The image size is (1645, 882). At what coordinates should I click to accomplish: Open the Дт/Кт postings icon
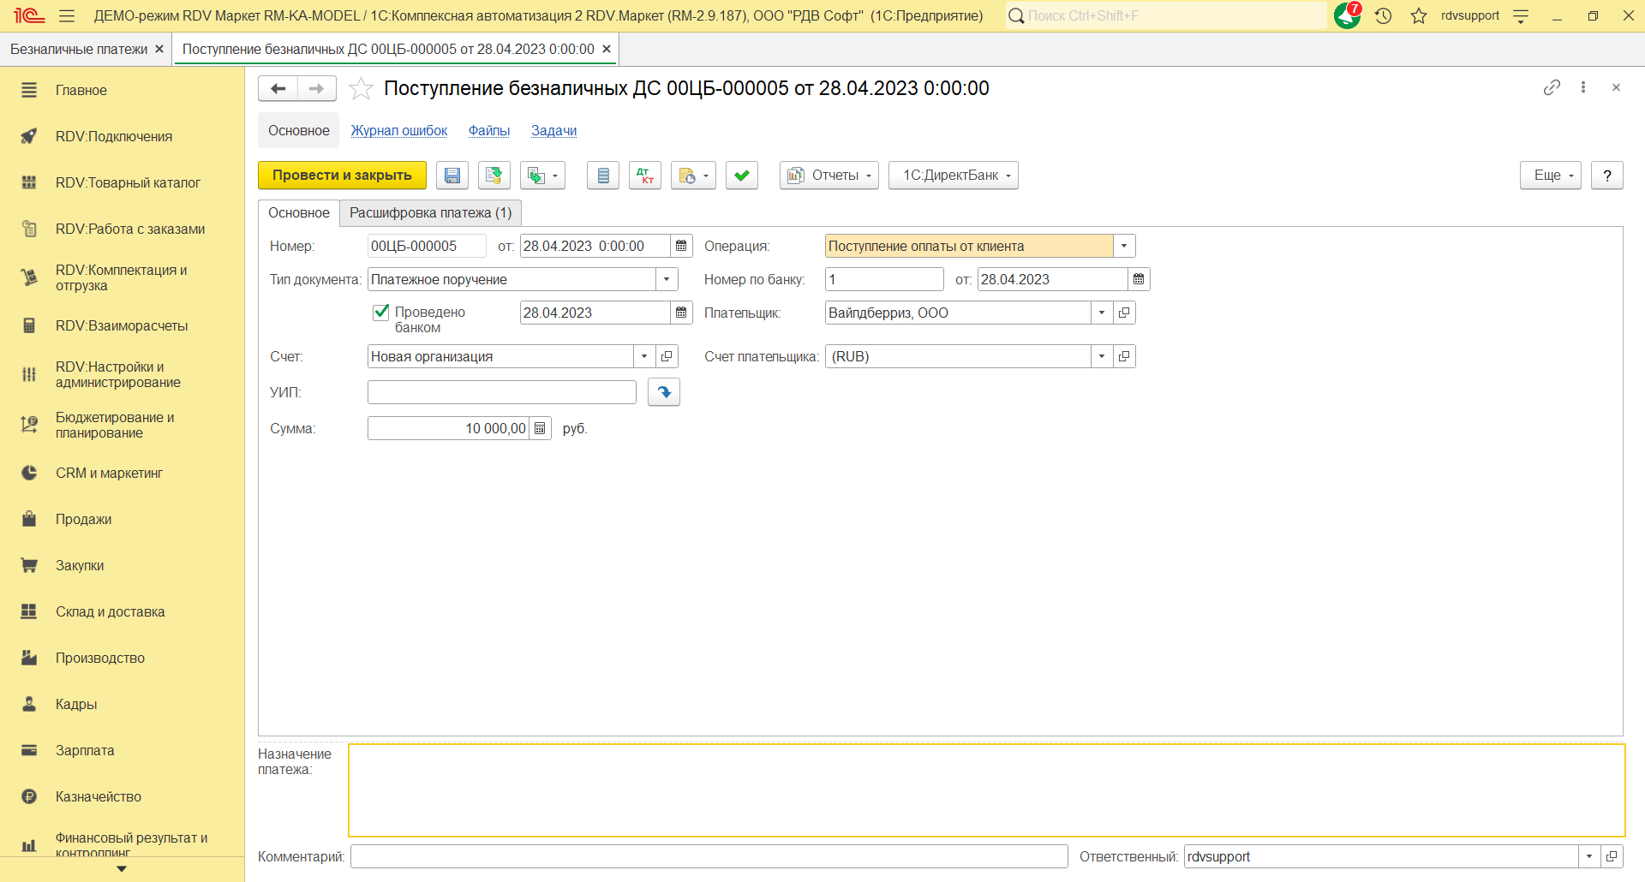tap(645, 176)
